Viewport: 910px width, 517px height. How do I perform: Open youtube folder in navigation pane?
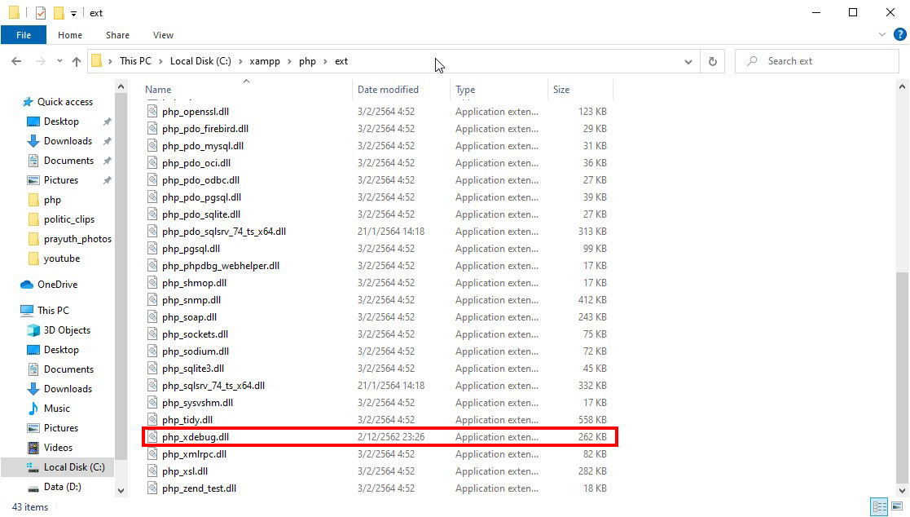tap(62, 258)
